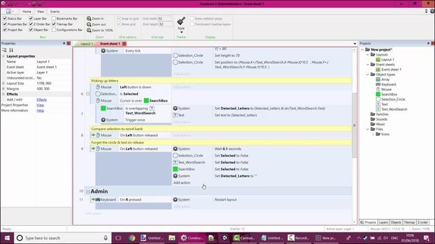Image resolution: width=435 pixels, height=244 pixels.
Task: Click the taskbar search box
Action: coord(63,238)
